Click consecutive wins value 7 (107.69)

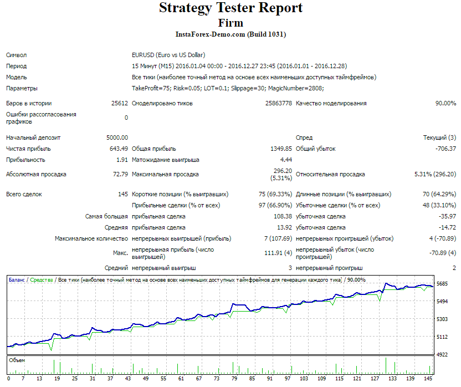point(278,238)
